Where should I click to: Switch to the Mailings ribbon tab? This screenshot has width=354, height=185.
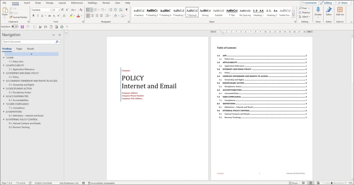pos(92,3)
